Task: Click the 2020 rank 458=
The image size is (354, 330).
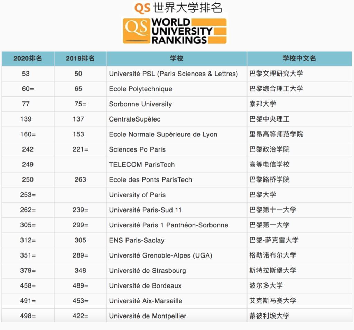Action: [x=28, y=285]
